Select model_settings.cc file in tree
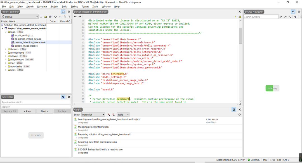Screen dimensions: 302x163 pos(24,35)
